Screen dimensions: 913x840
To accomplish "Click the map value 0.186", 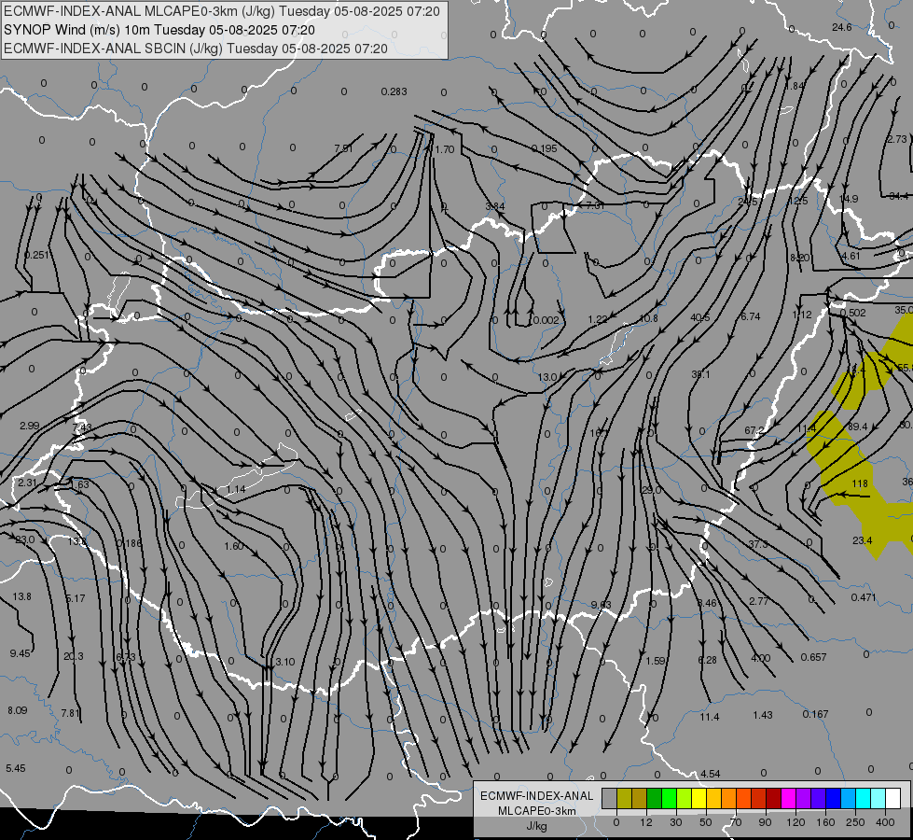I will [130, 543].
